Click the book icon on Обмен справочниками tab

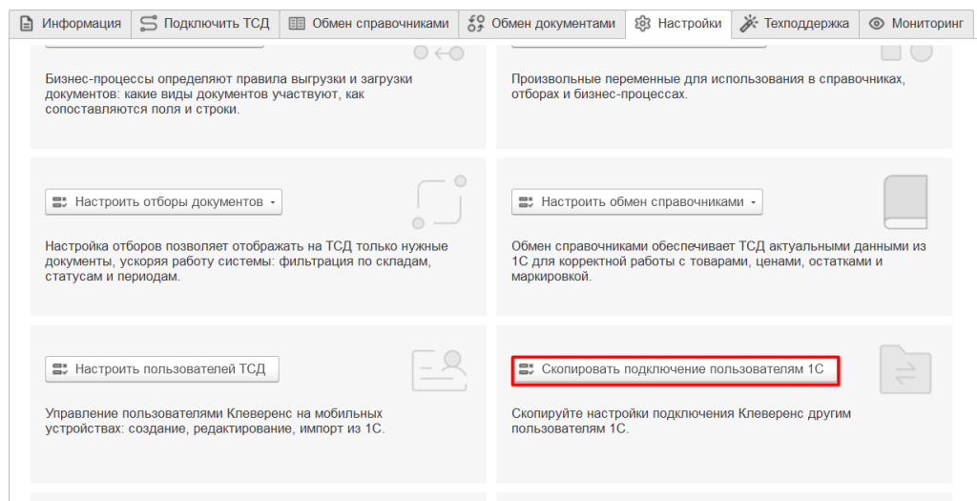coord(297,24)
